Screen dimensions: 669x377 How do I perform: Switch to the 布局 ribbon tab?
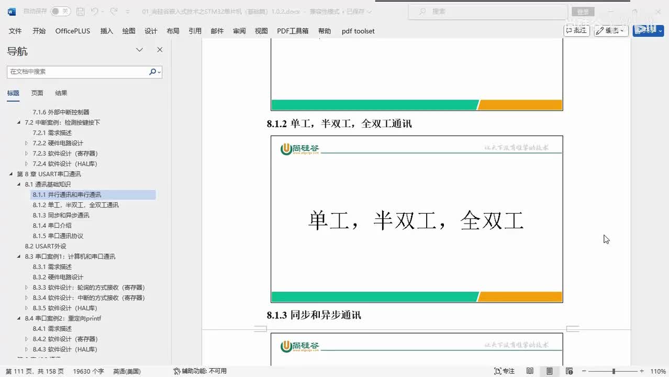click(x=173, y=31)
